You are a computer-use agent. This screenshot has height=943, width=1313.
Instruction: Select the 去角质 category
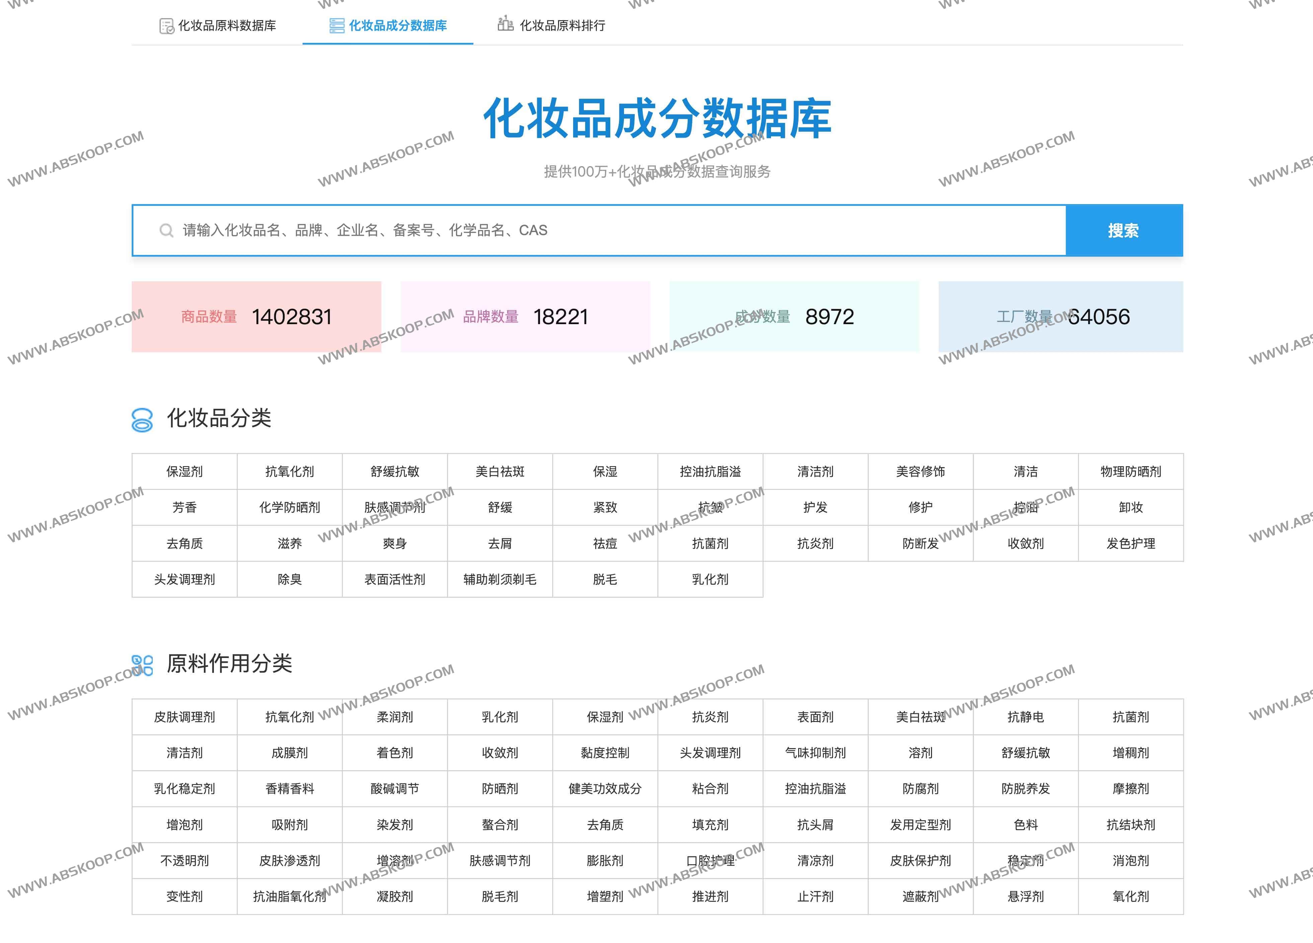(185, 543)
